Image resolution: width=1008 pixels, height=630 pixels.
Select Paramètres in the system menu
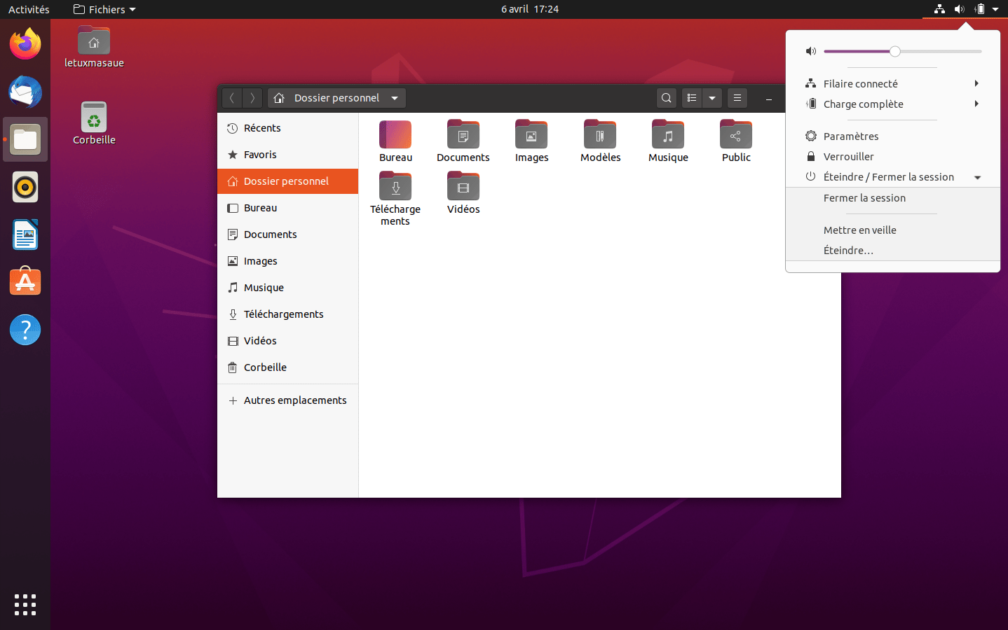(850, 136)
